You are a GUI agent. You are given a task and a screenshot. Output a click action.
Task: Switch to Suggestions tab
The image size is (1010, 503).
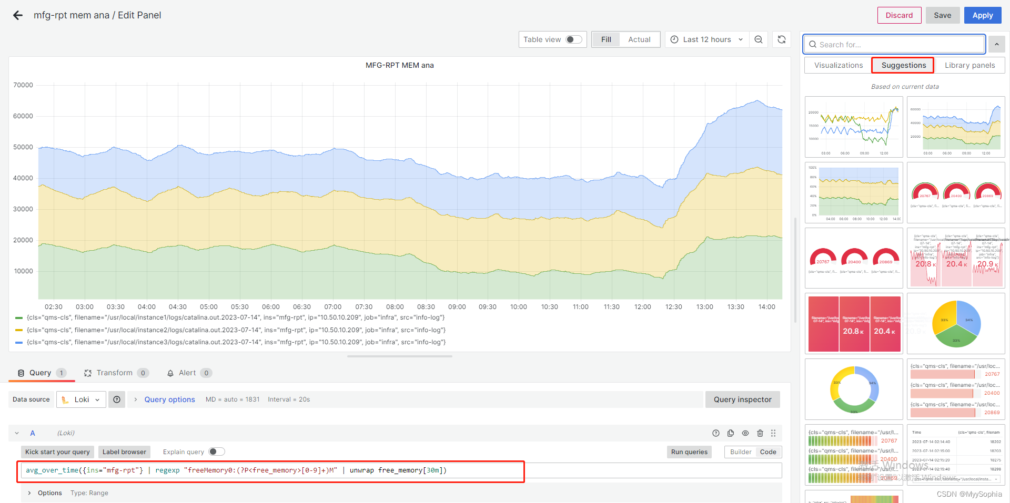903,65
